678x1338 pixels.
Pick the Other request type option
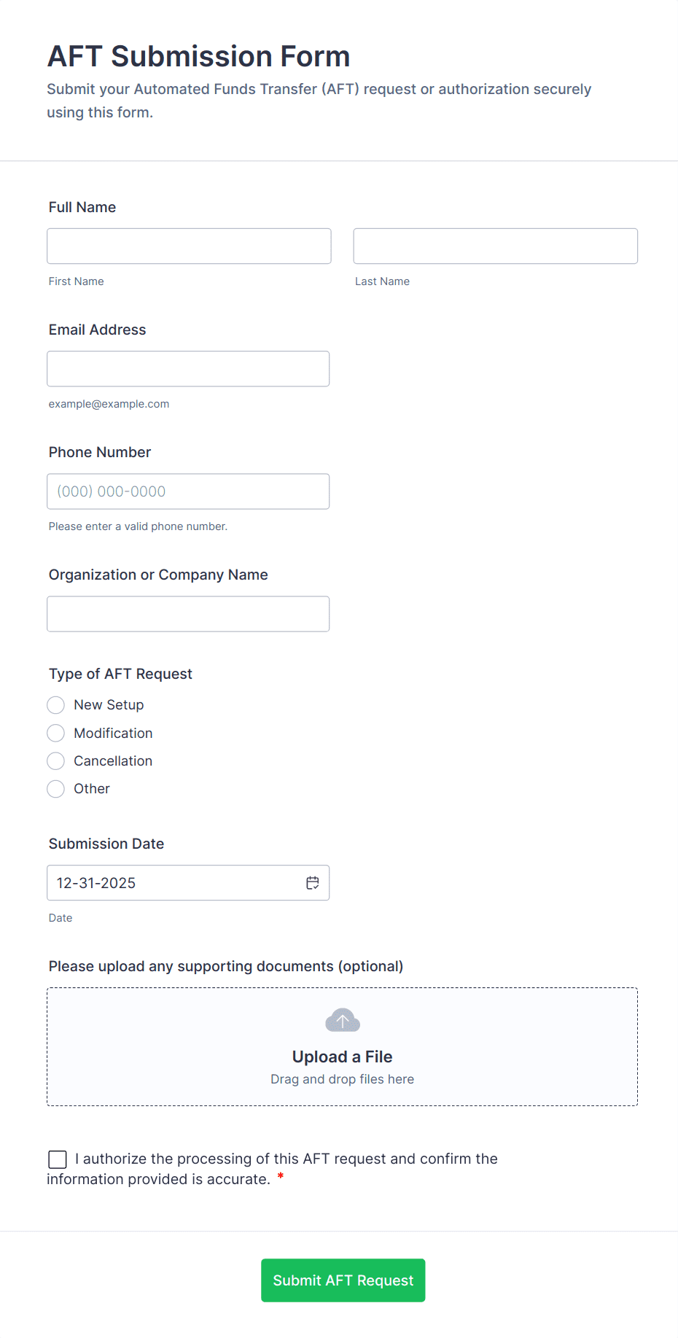point(56,789)
